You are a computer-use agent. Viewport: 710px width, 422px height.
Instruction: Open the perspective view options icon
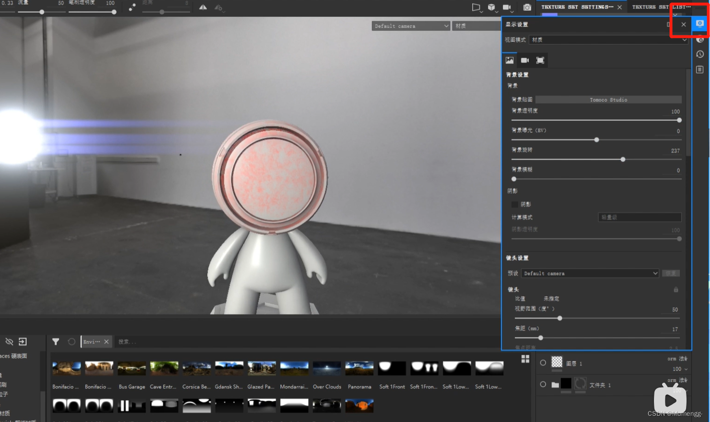[x=476, y=7]
